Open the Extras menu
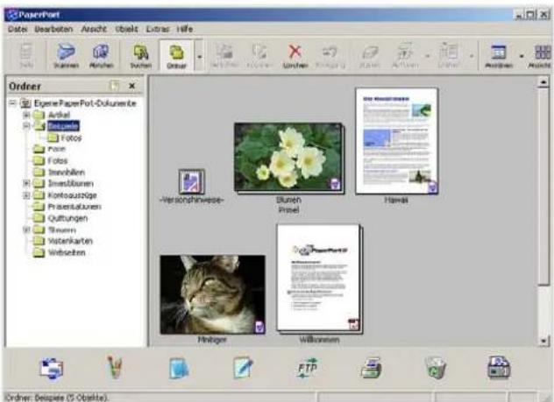The width and height of the screenshot is (554, 402). tap(158, 29)
